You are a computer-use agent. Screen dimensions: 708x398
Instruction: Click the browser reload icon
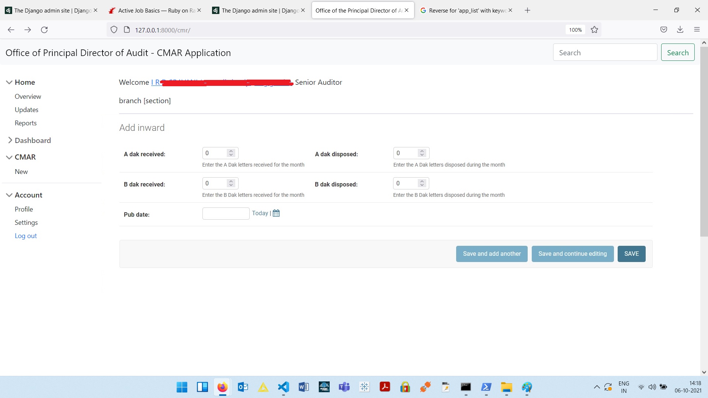(x=44, y=30)
